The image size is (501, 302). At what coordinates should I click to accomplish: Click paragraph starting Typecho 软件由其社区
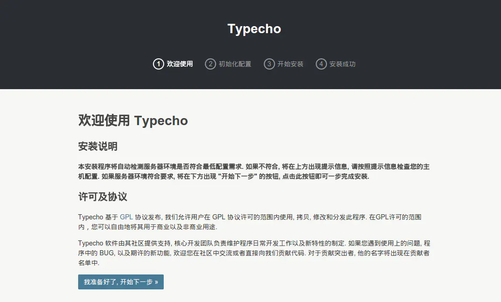(254, 253)
